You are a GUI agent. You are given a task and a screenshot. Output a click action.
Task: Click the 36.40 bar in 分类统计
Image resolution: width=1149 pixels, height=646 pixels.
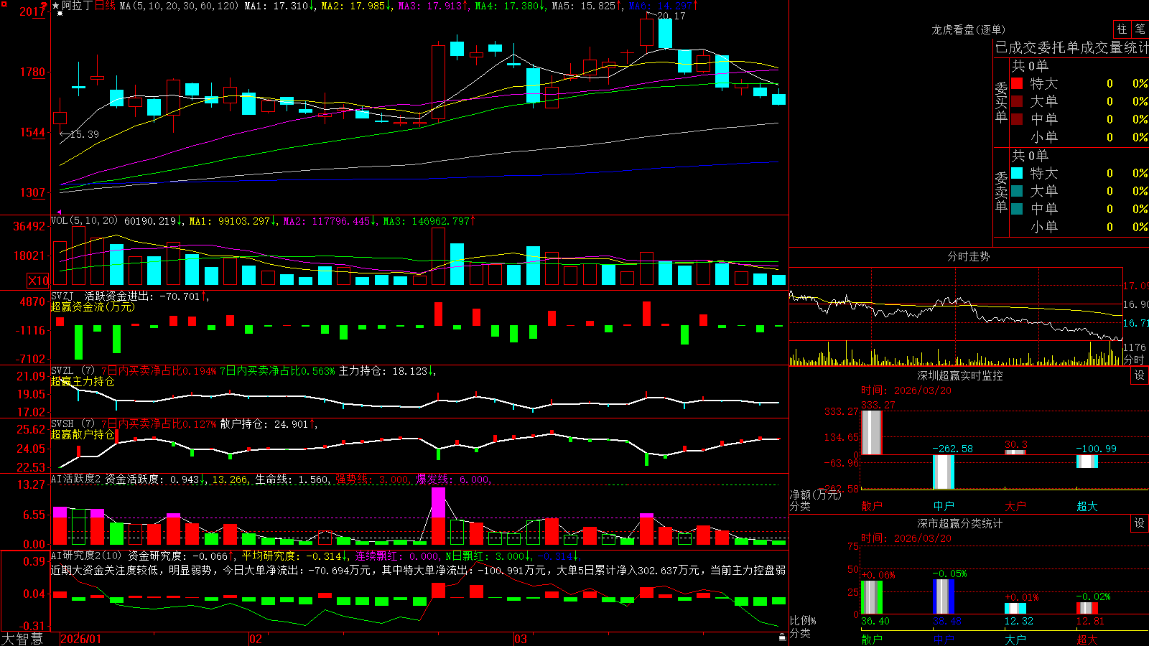pos(872,597)
